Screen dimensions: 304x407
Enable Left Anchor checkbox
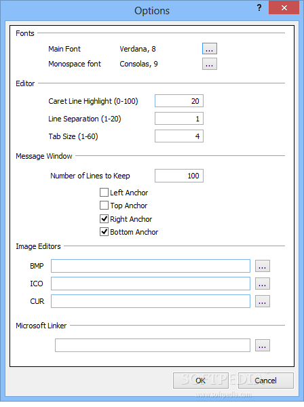[104, 193]
